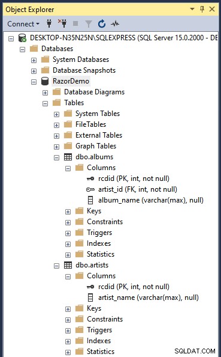Open the Connect dropdown menu
This screenshot has width=221, height=357.
tap(23, 23)
